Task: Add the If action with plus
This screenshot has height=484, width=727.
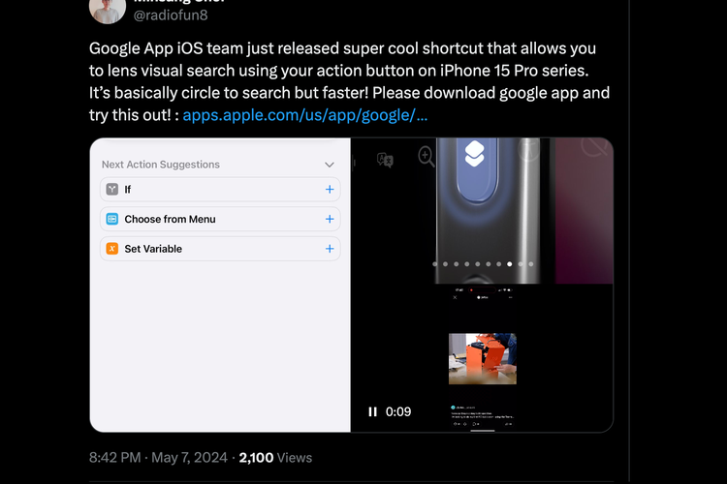Action: pos(330,190)
